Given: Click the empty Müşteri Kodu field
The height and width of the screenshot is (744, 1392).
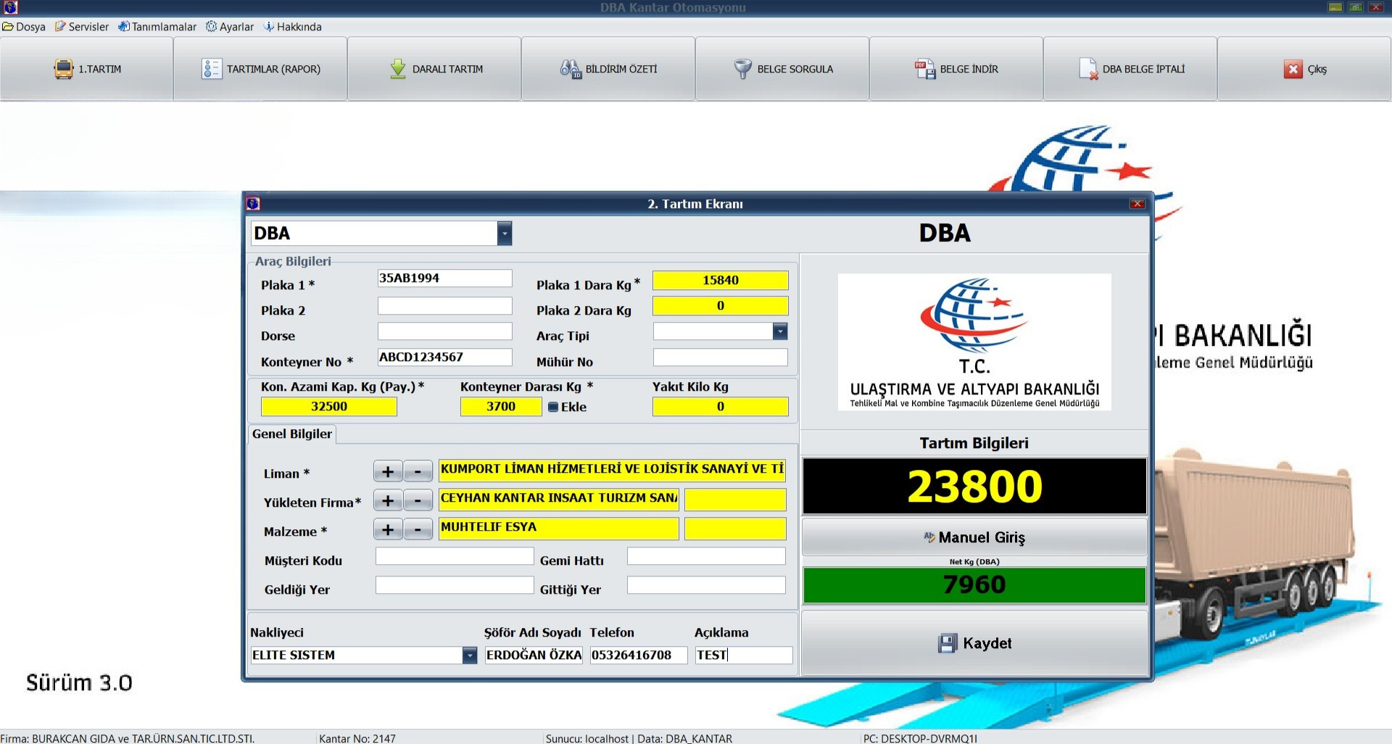Looking at the screenshot, I should point(455,556).
